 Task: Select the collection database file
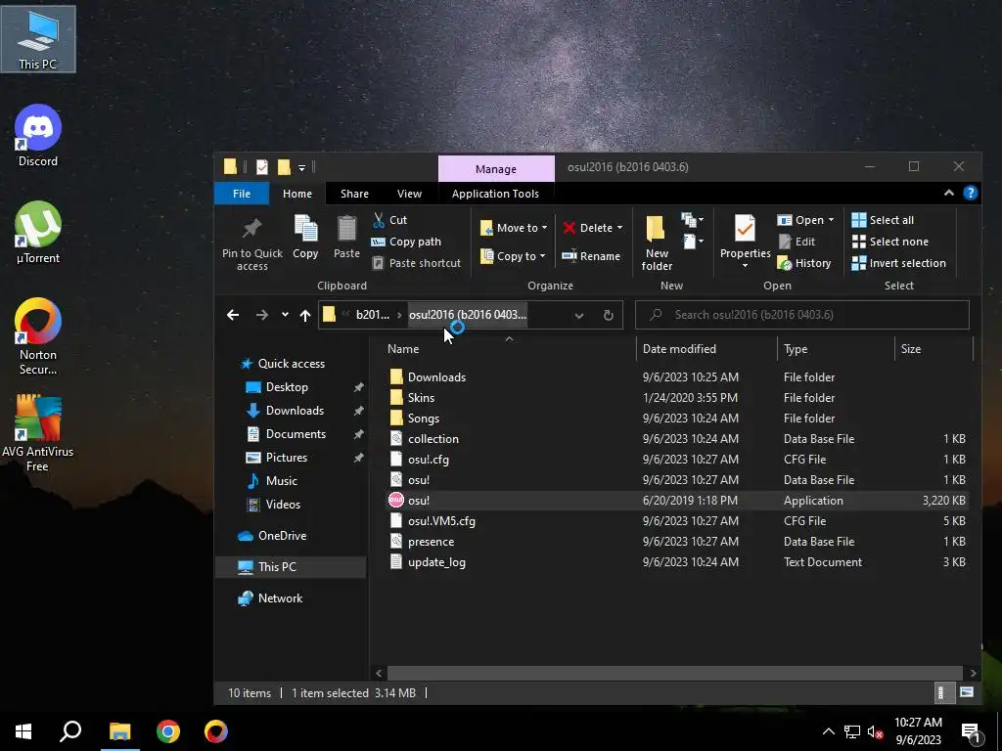677,439
